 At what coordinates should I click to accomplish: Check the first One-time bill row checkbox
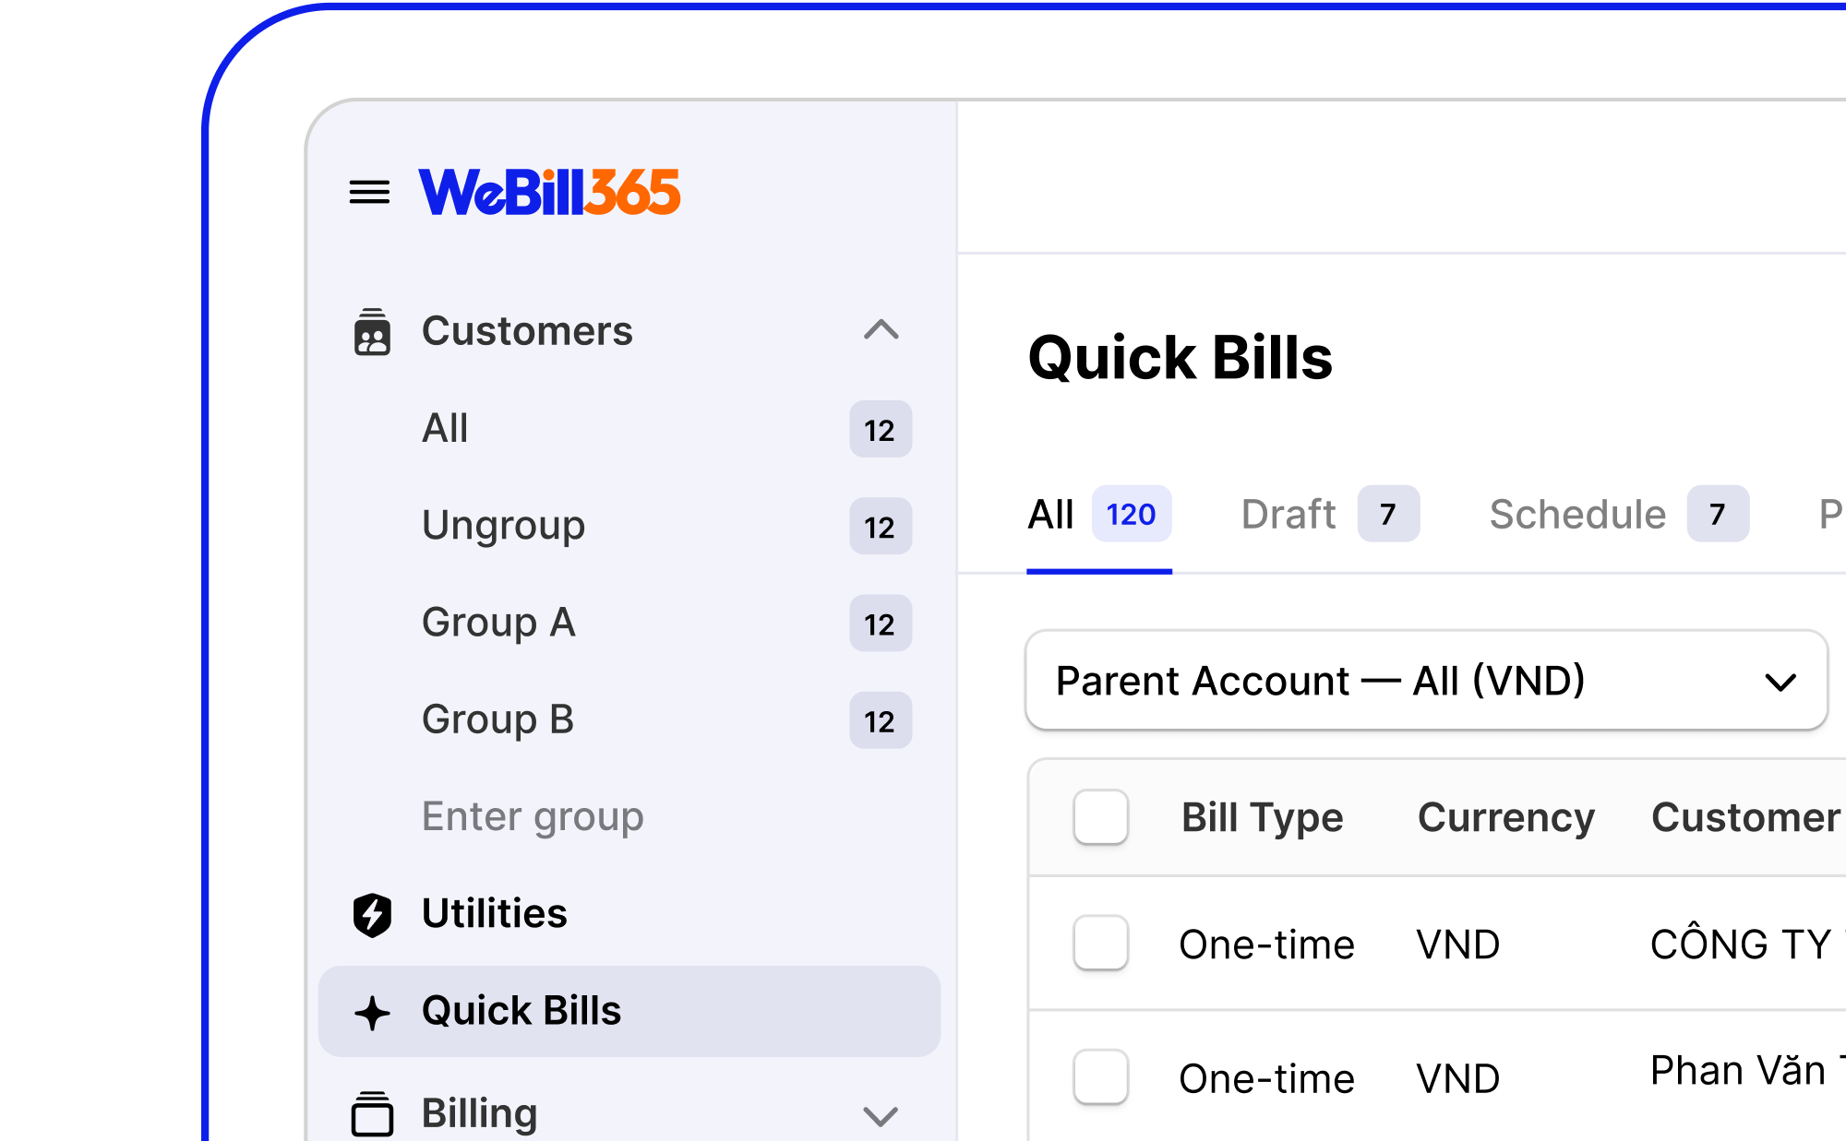(x=1100, y=944)
